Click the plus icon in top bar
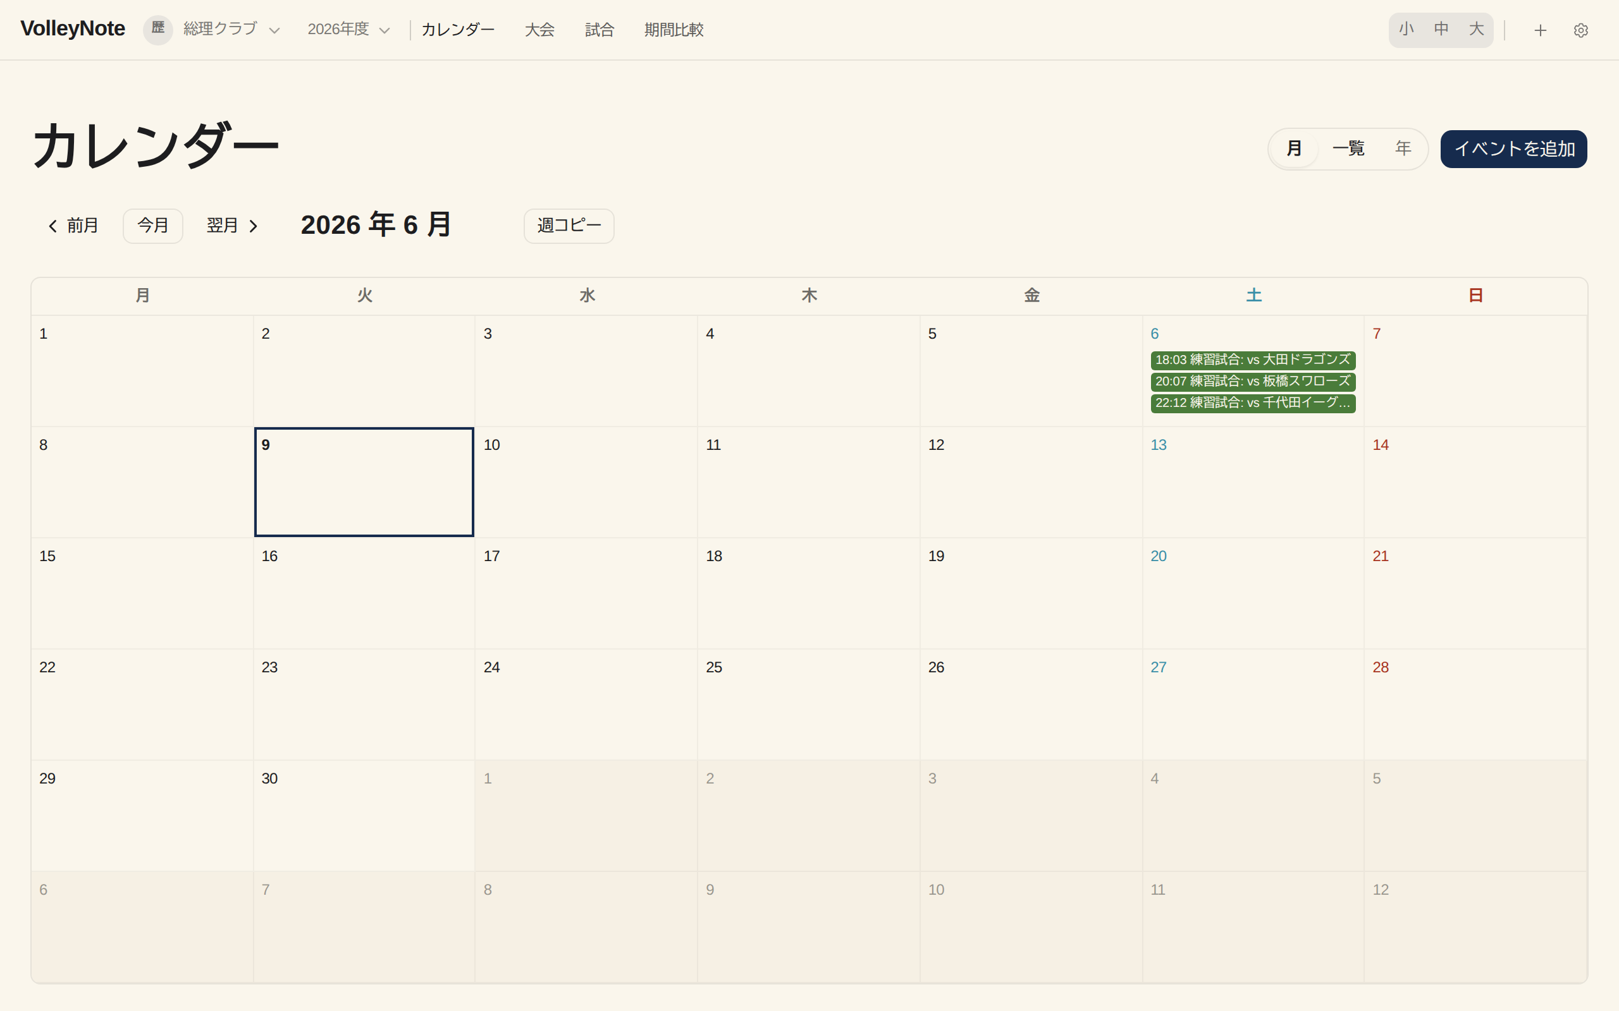The height and width of the screenshot is (1011, 1619). point(1540,30)
